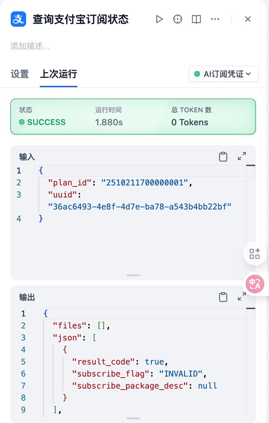The image size is (269, 423).
Task: Click the Alipay node icon
Action: click(x=18, y=19)
